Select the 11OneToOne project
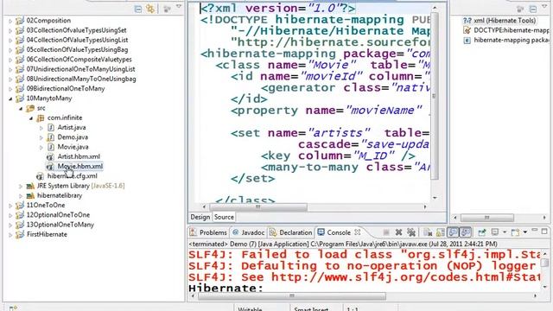Image resolution: width=553 pixels, height=311 pixels. 46,206
